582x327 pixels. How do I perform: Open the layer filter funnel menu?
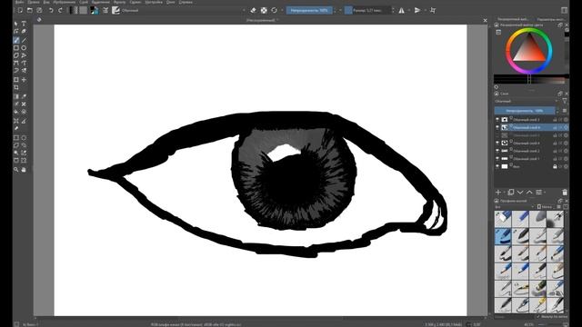pyautogui.click(x=565, y=101)
